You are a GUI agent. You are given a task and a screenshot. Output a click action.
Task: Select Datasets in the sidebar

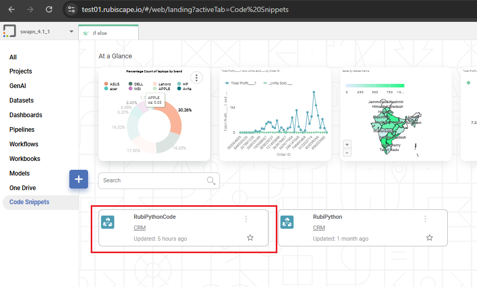point(21,101)
